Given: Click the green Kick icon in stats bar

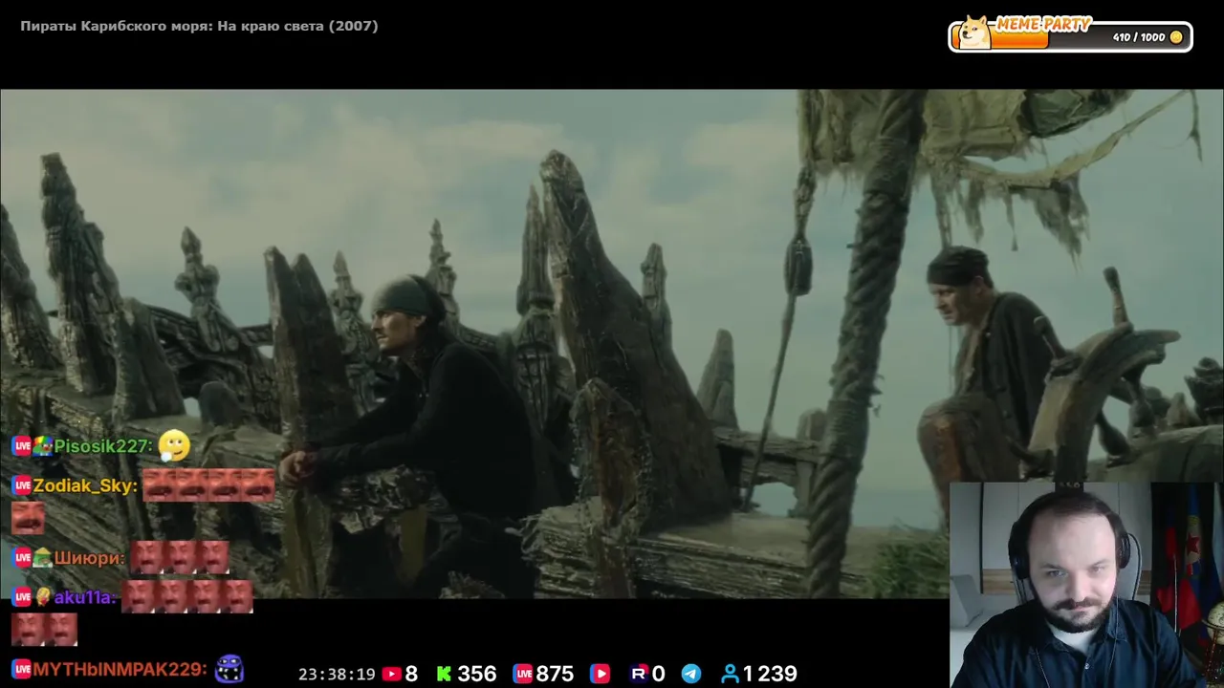Looking at the screenshot, I should point(444,674).
